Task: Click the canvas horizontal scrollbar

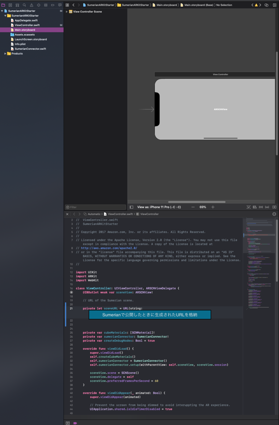Action: point(197,202)
